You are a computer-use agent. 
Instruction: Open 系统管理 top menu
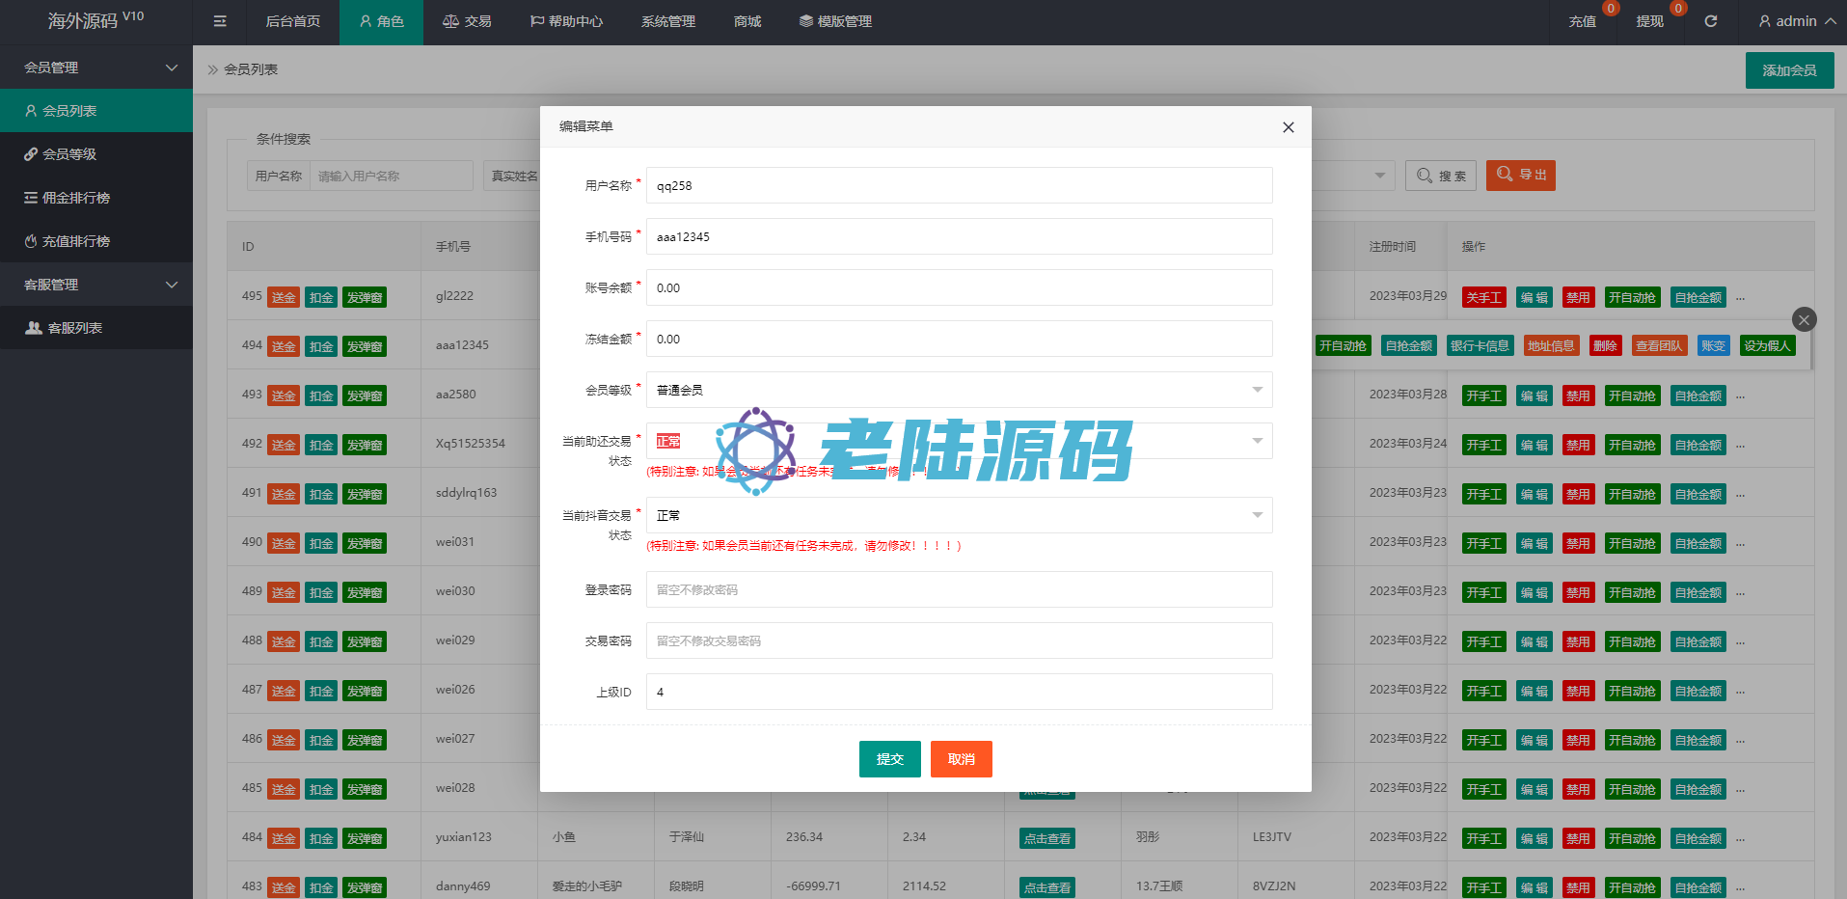point(668,21)
